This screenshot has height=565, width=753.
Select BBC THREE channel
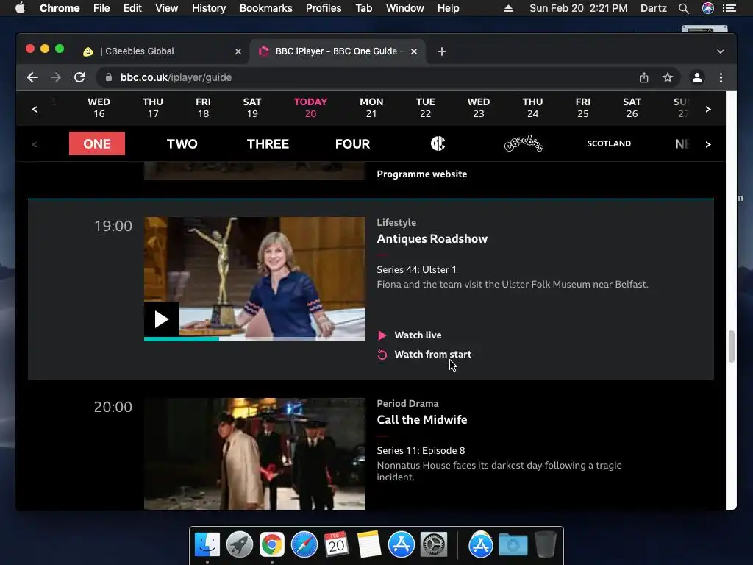(x=268, y=143)
